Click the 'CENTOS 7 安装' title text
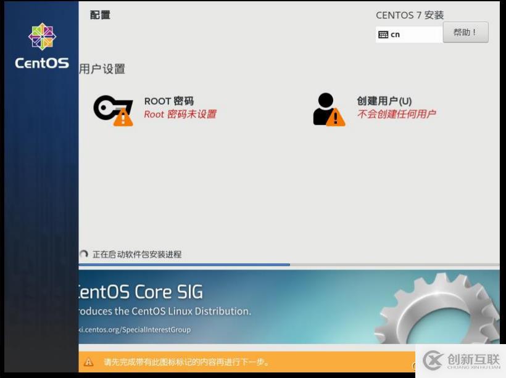Screen dimensions: 506x378 (410, 15)
